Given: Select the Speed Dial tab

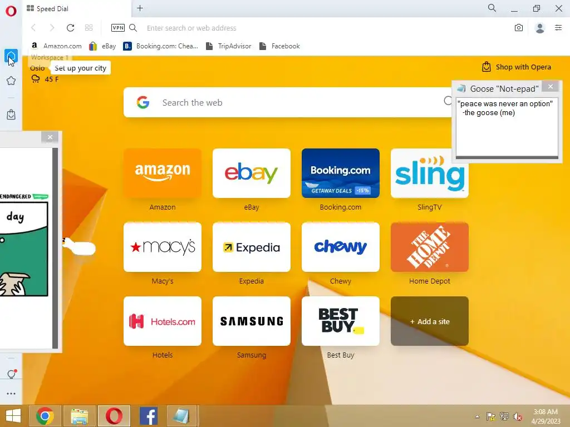Looking at the screenshot, I should tap(76, 9).
